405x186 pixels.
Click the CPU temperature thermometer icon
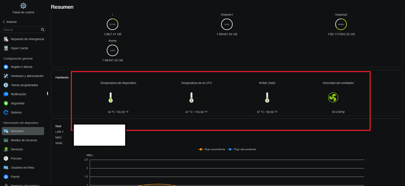point(191,97)
